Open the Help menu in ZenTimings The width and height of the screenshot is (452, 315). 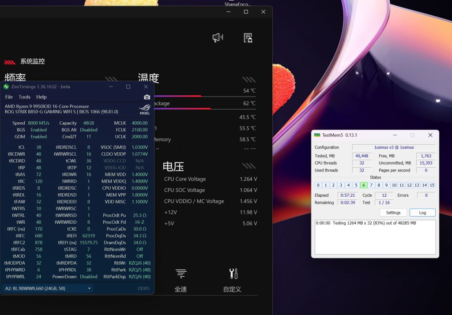(41, 97)
